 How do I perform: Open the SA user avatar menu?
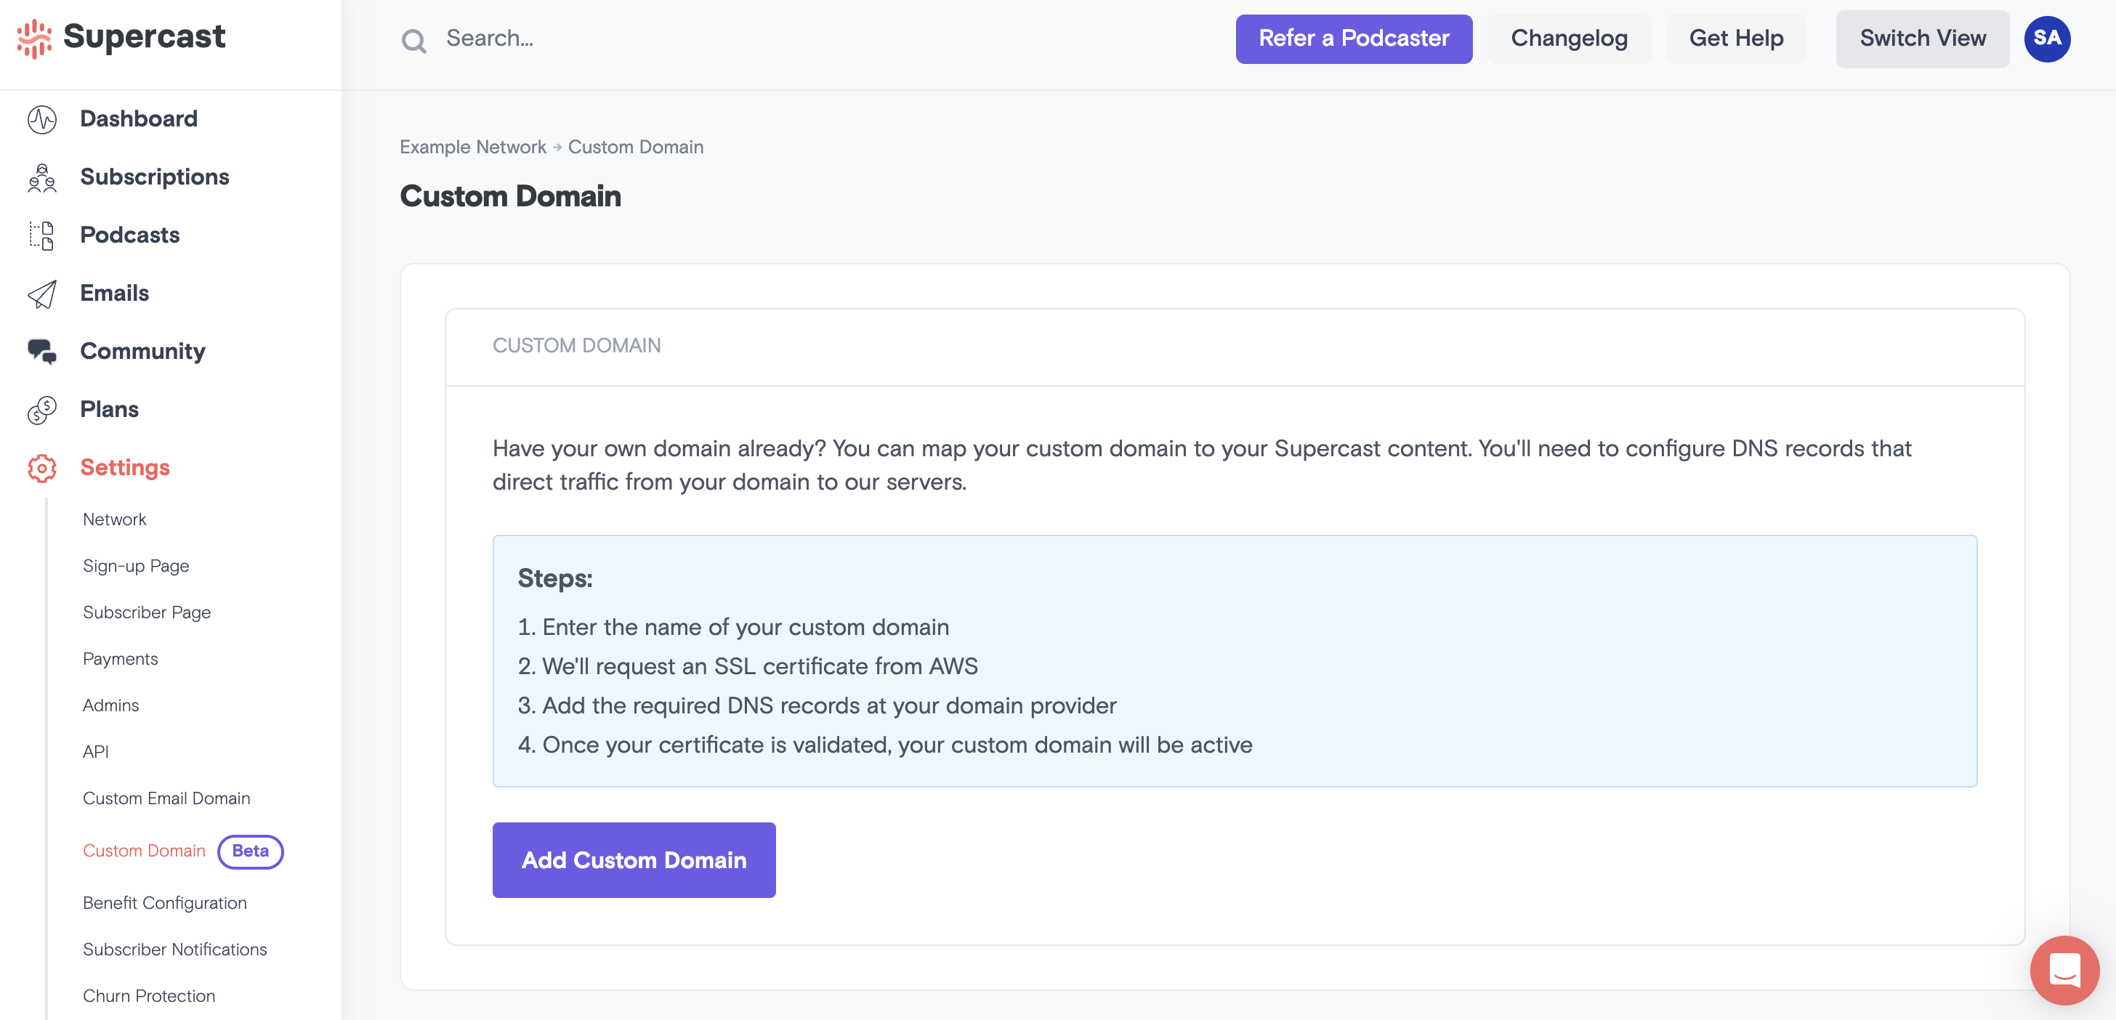[2047, 39]
